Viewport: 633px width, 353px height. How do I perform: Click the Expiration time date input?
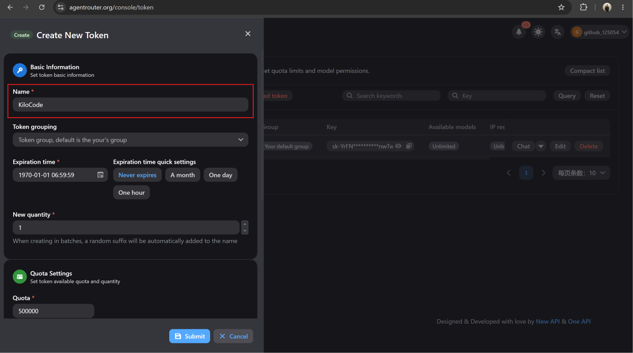60,175
